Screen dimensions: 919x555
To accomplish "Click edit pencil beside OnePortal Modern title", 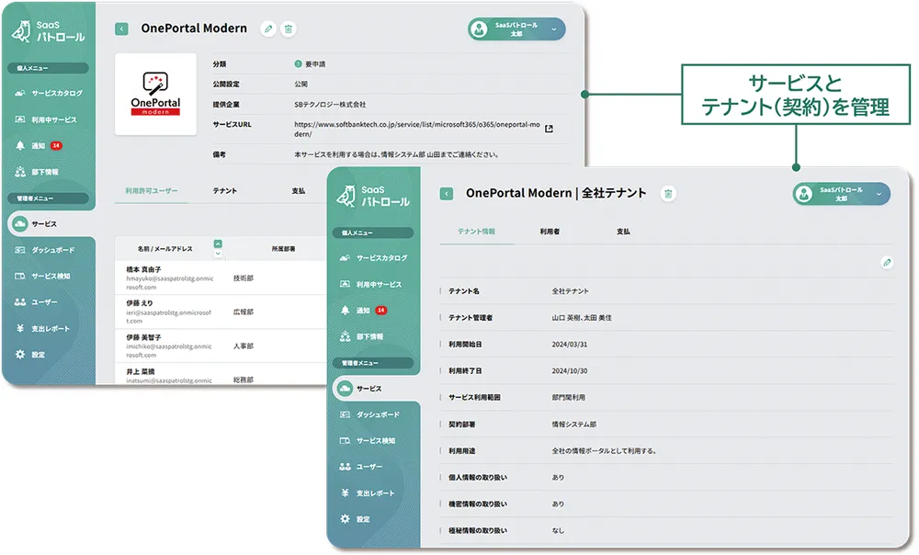I will coord(267,28).
